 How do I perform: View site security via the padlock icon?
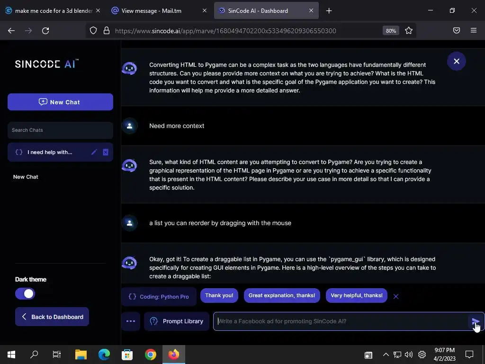click(x=107, y=30)
